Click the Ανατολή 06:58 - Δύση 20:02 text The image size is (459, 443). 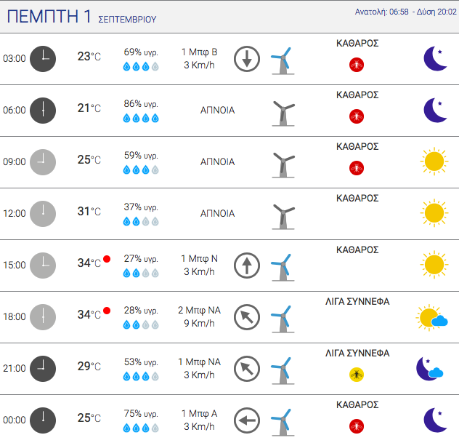[x=406, y=12]
